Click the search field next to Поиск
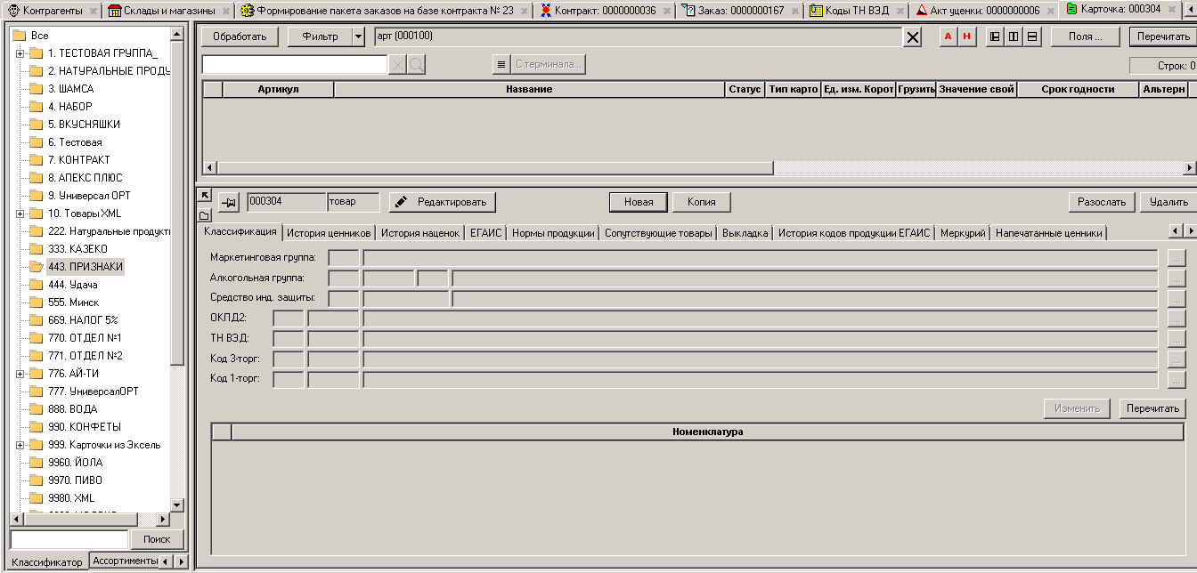Viewport: 1197px width, 573px height. tap(69, 539)
